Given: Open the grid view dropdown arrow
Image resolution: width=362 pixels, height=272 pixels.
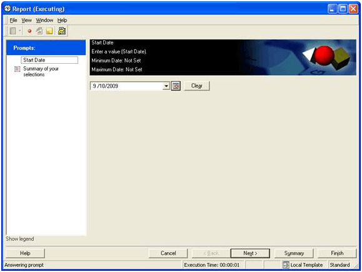Looking at the screenshot, I should pyautogui.click(x=20, y=31).
